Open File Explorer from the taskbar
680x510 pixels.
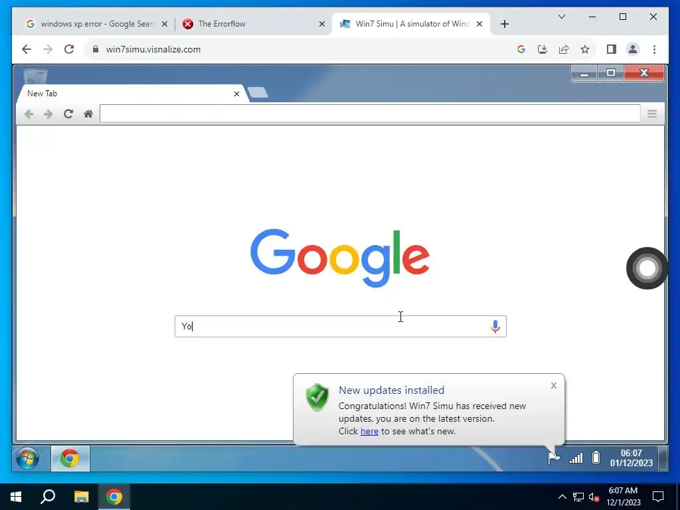coord(81,497)
